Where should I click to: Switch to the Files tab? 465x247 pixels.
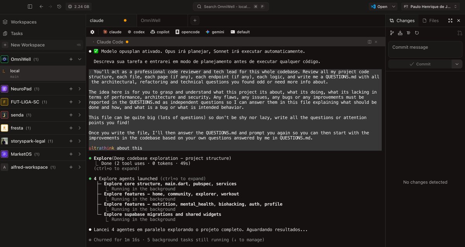pos(431,21)
